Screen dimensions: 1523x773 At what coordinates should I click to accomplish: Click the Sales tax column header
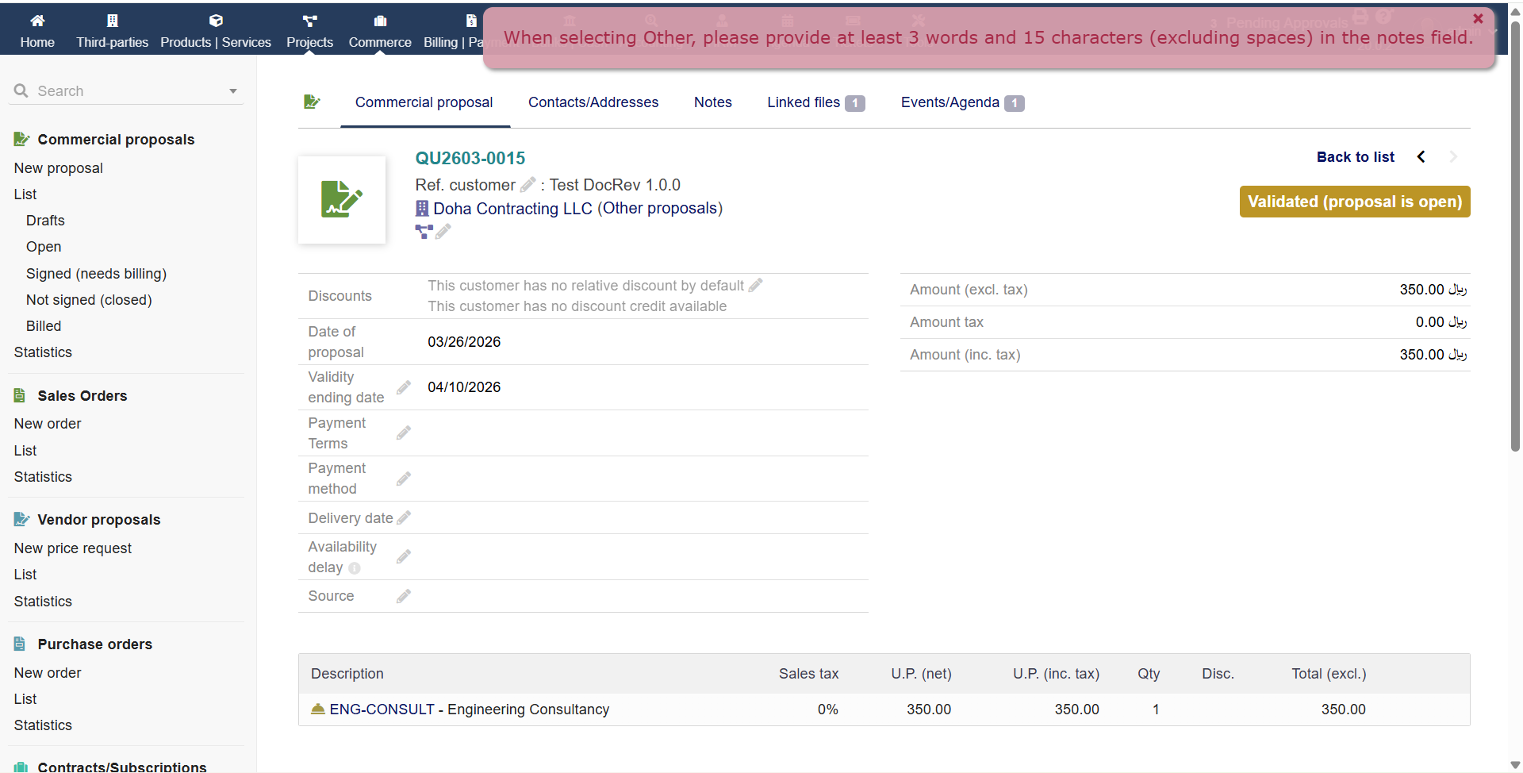point(808,674)
